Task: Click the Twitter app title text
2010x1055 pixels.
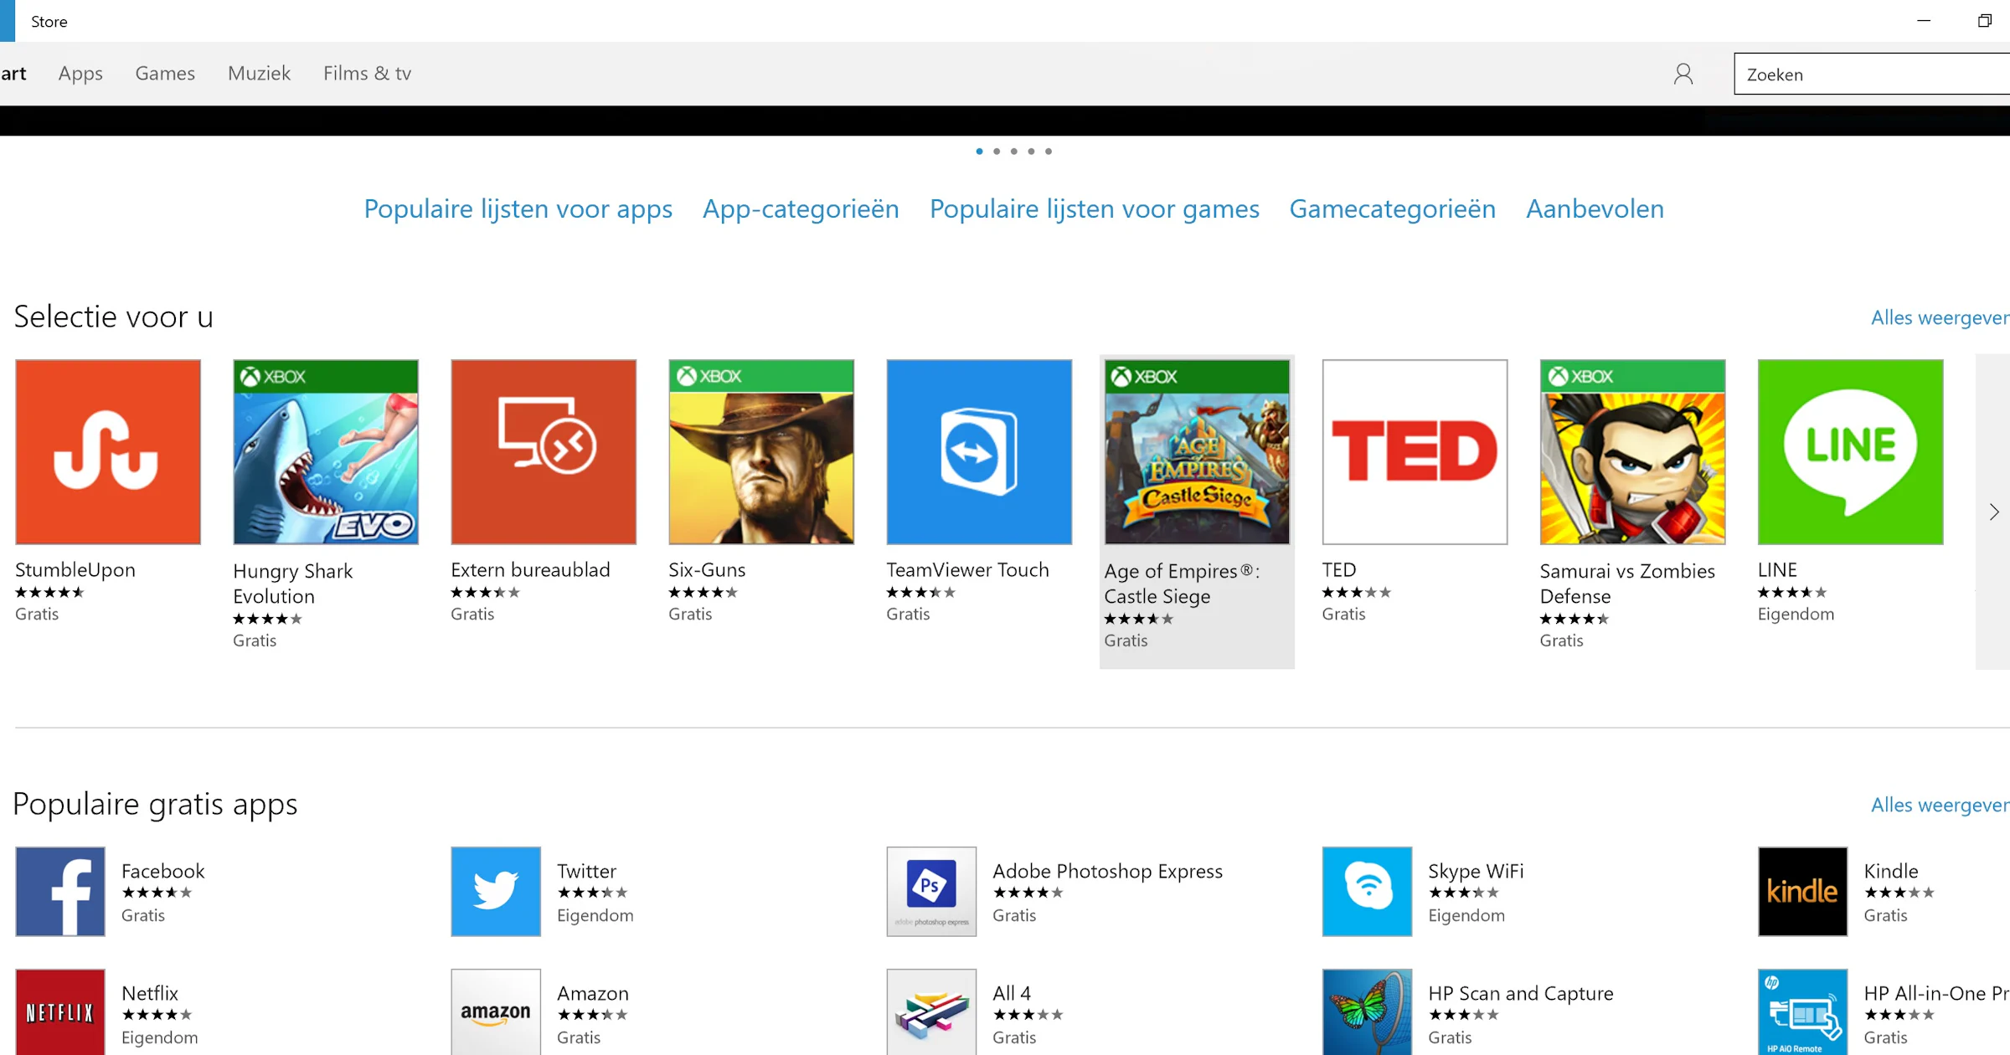Action: point(586,871)
